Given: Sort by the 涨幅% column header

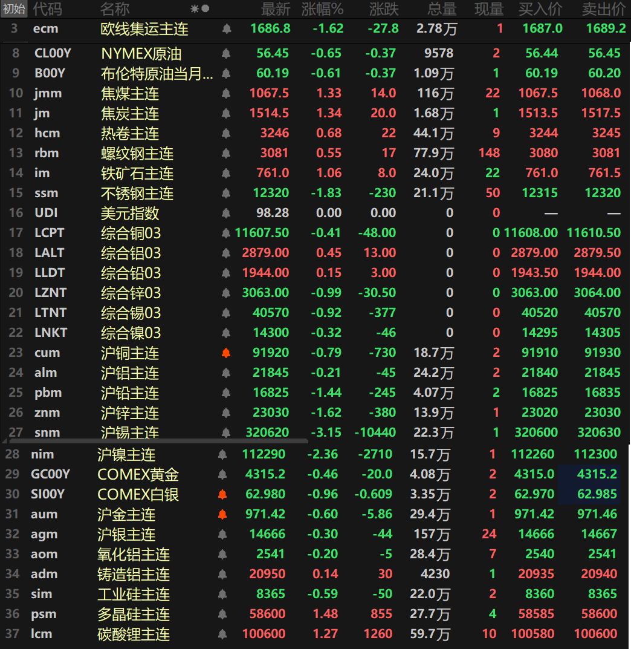Looking at the screenshot, I should tap(323, 8).
